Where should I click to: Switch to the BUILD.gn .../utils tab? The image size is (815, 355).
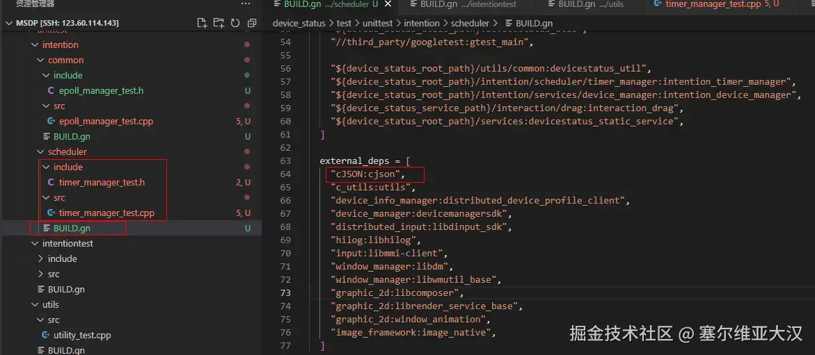(590, 5)
